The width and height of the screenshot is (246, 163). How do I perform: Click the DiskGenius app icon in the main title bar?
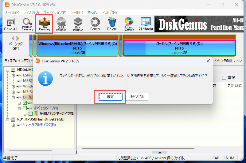point(7,5)
